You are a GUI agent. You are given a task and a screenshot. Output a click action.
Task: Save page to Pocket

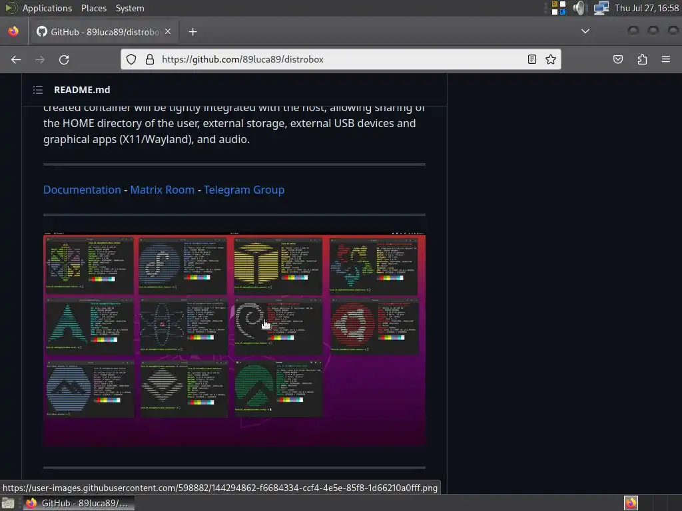point(618,59)
